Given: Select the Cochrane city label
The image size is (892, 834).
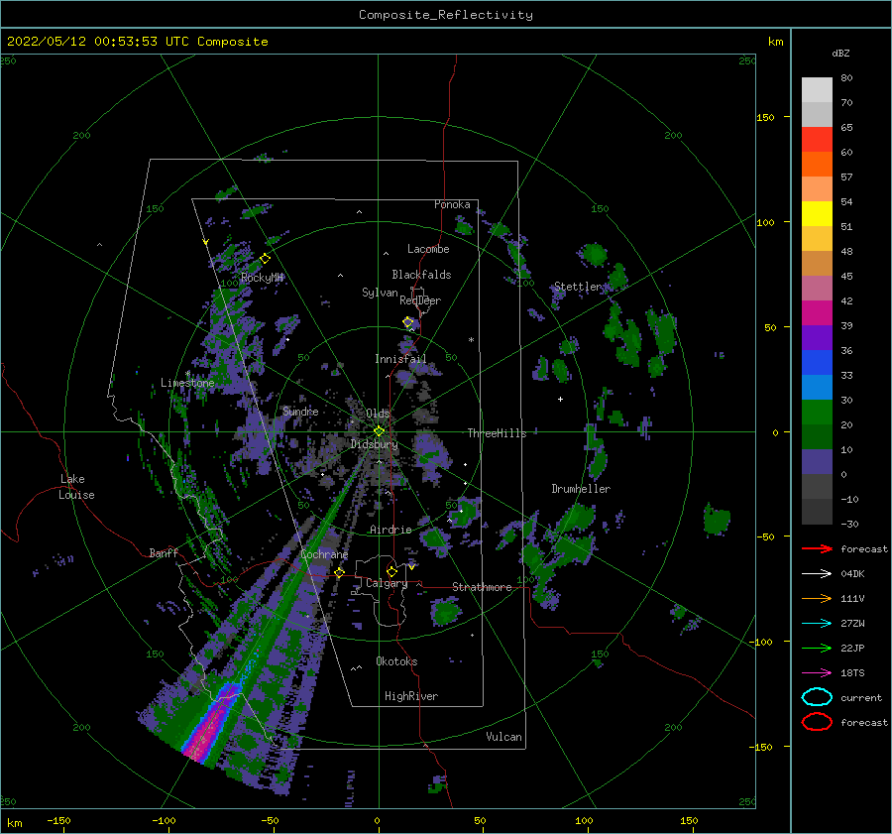Looking at the screenshot, I should pyautogui.click(x=324, y=554).
